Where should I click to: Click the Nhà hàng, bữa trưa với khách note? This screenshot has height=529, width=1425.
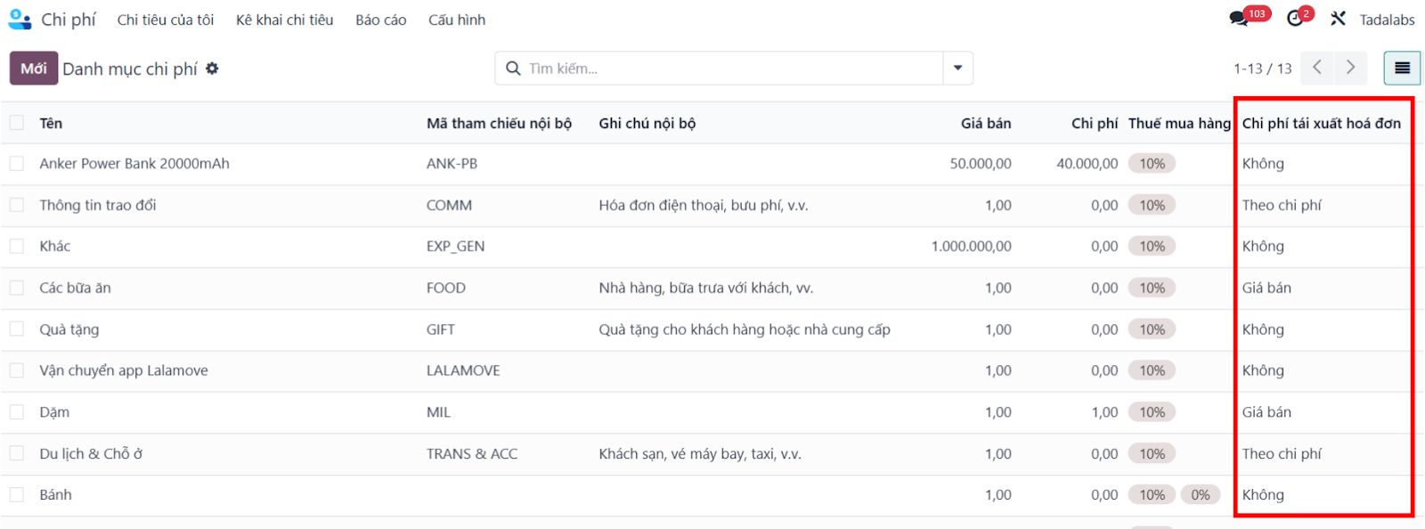[706, 288]
